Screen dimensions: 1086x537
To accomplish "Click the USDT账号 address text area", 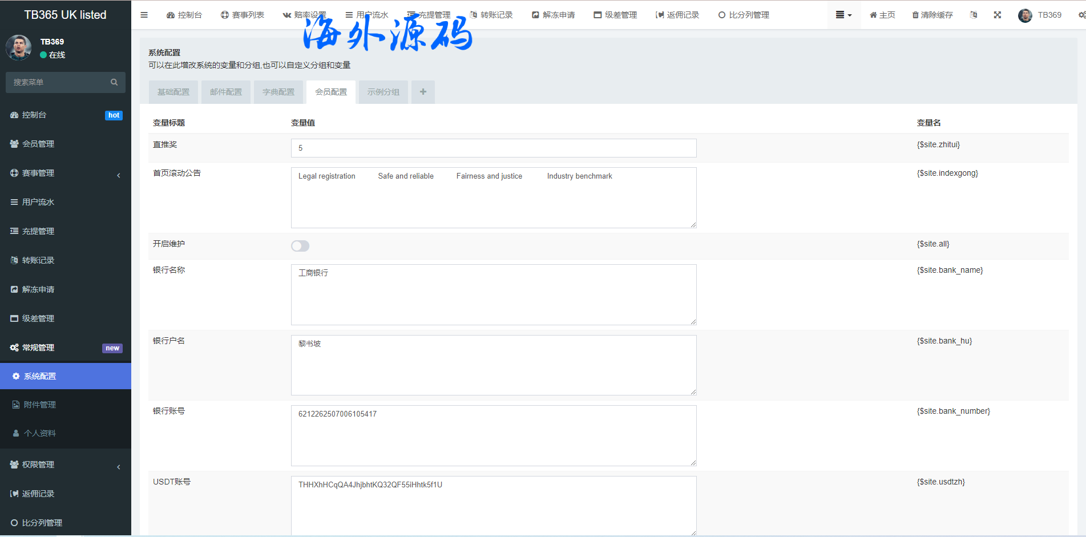I will coord(493,505).
